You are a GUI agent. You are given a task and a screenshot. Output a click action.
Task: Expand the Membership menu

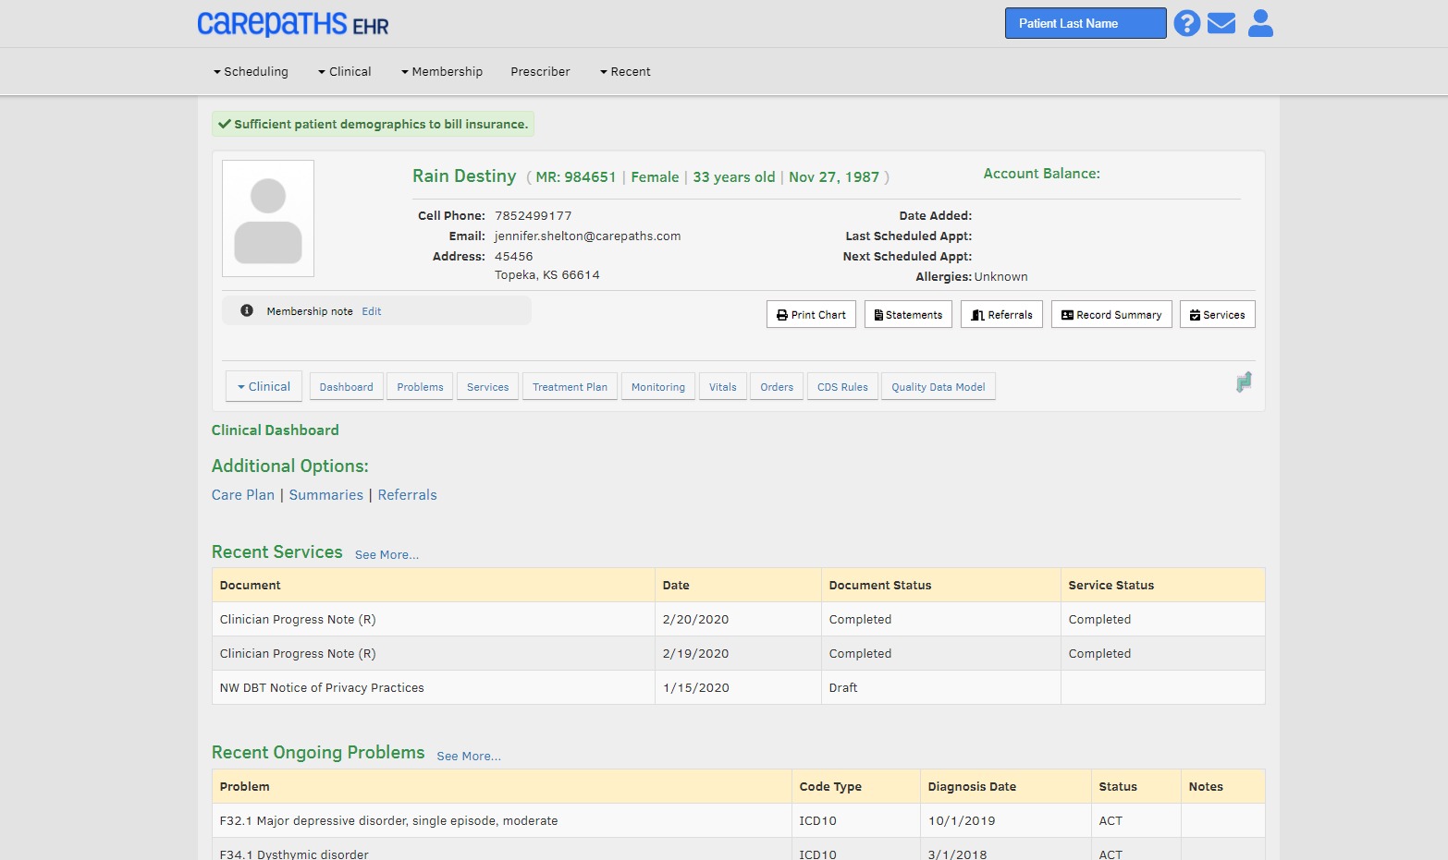(442, 71)
